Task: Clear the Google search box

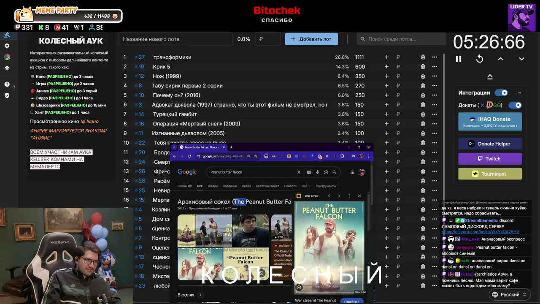Action: pos(299,172)
